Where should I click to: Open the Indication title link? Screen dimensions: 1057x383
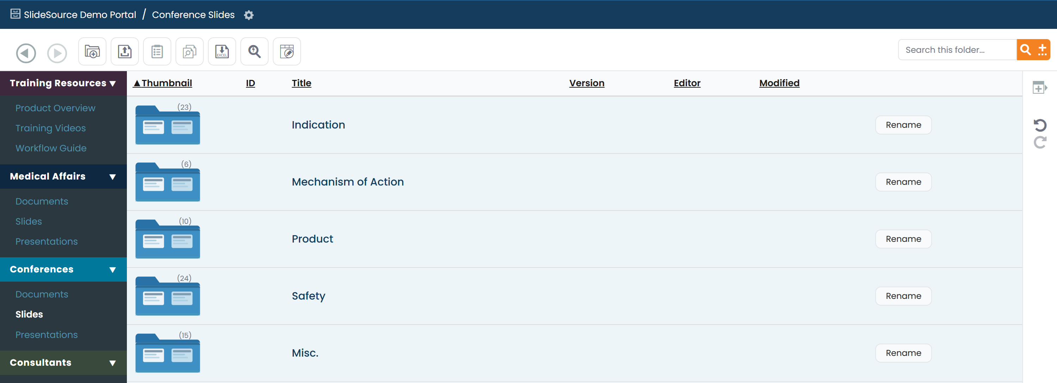(318, 125)
